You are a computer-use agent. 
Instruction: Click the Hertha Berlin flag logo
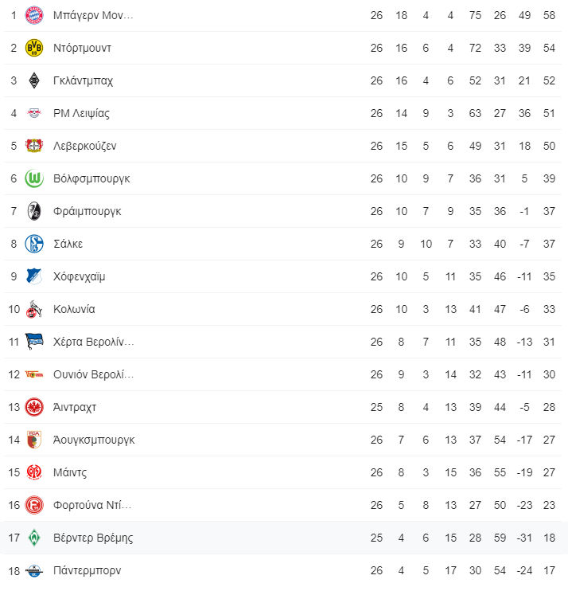(x=34, y=342)
